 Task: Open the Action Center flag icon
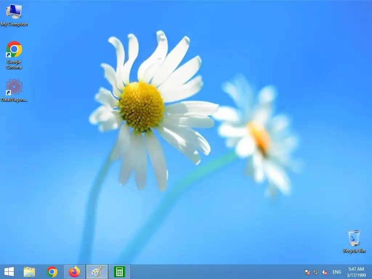pos(307,272)
